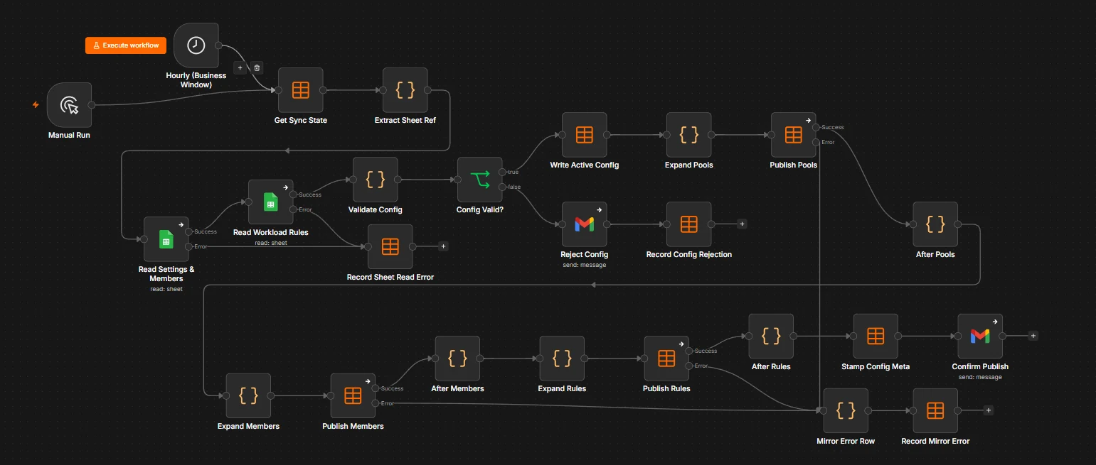Open the Publish Pools table node
The width and height of the screenshot is (1096, 465).
(x=794, y=135)
